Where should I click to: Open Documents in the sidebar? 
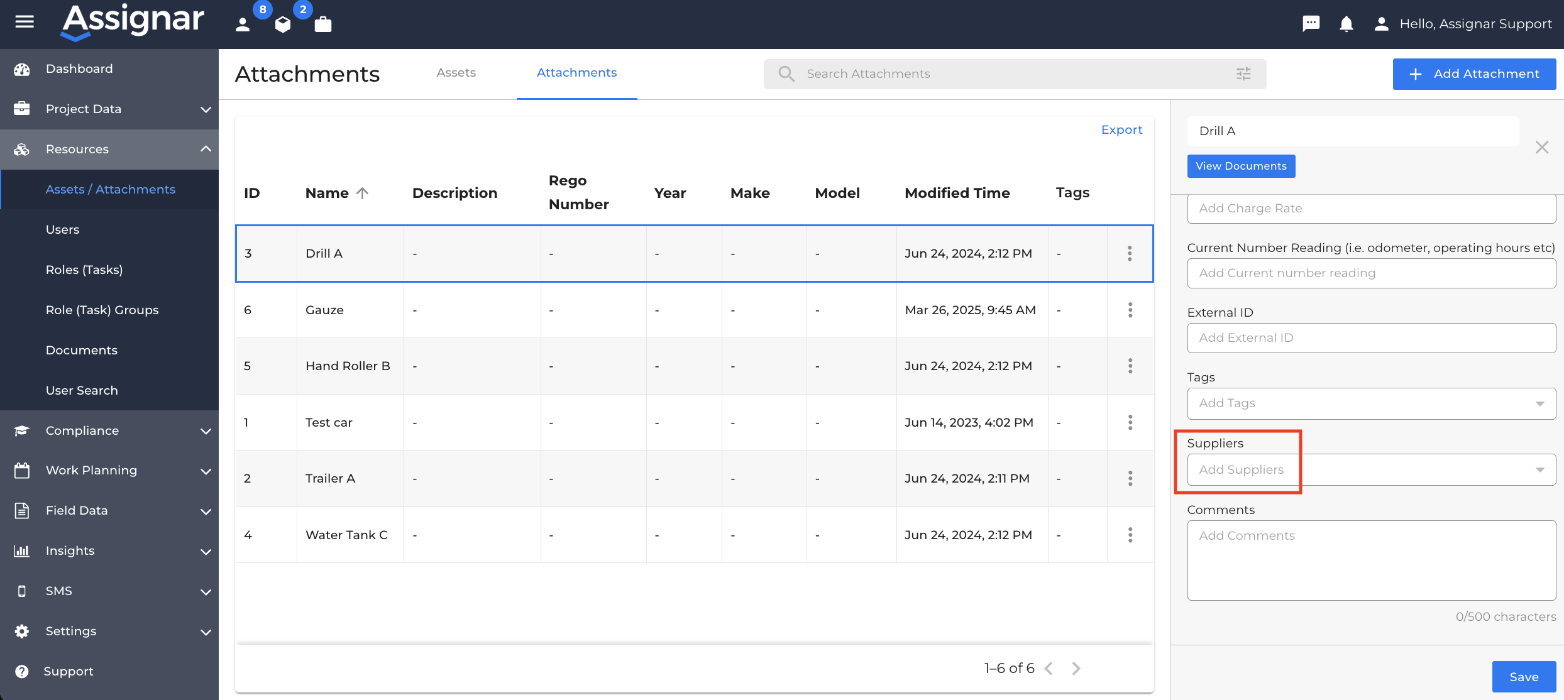coord(109,351)
